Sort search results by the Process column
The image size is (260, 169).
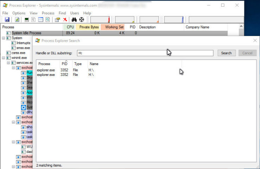click(48, 64)
